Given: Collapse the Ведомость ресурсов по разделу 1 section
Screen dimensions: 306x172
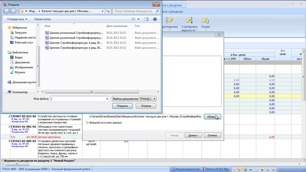Looking at the screenshot, I should (x=2, y=161).
